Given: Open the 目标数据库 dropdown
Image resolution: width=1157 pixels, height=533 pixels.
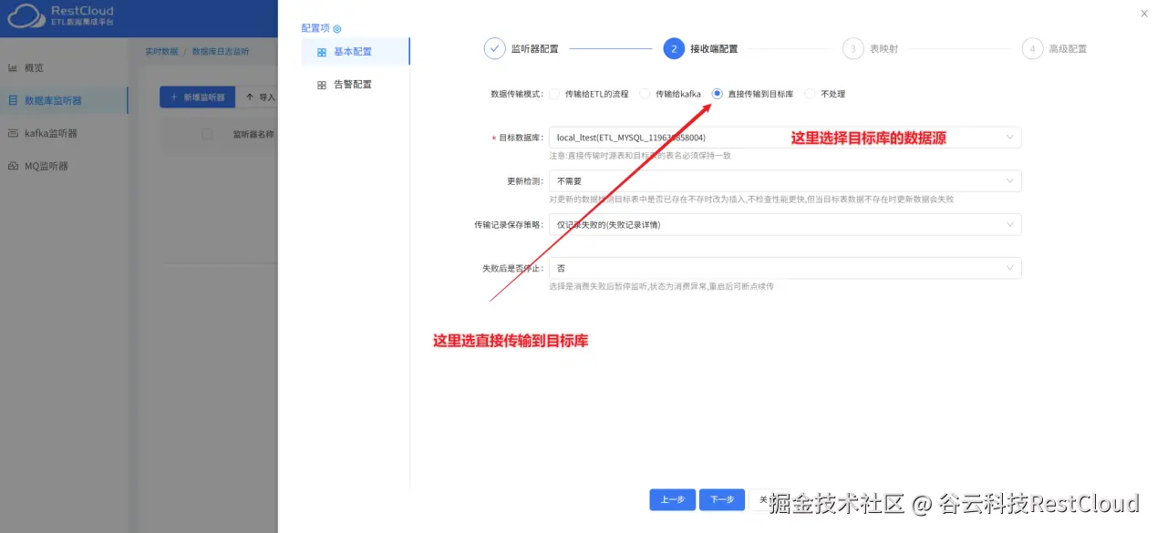Looking at the screenshot, I should click(x=785, y=138).
